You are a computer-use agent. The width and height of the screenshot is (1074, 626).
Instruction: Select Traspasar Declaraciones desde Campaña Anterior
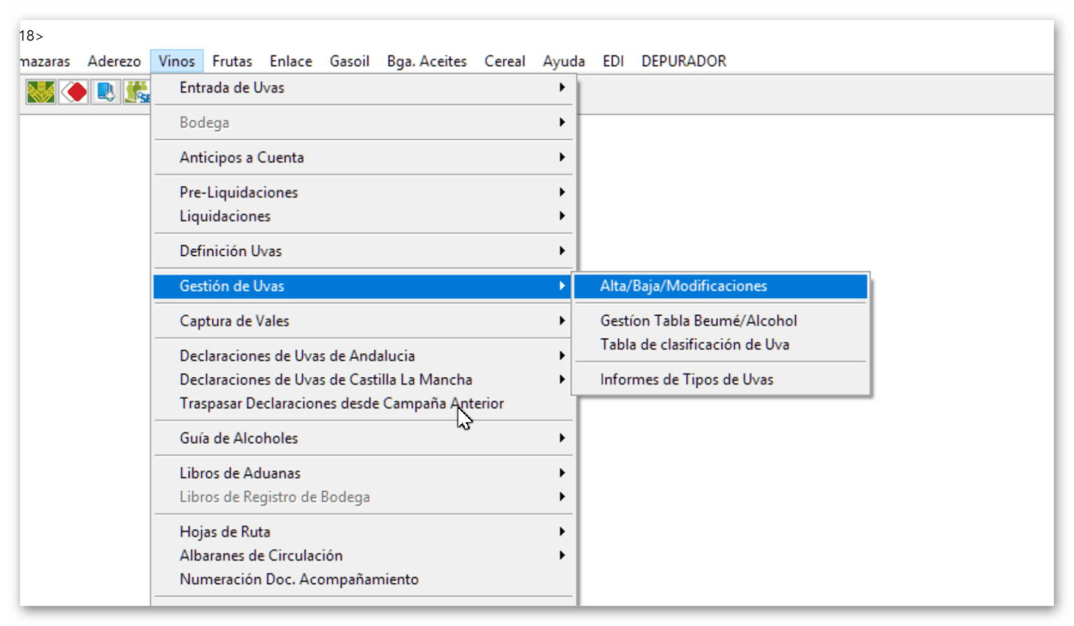[342, 404]
